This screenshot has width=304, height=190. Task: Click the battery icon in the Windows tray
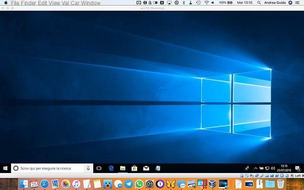pyautogui.click(x=261, y=168)
